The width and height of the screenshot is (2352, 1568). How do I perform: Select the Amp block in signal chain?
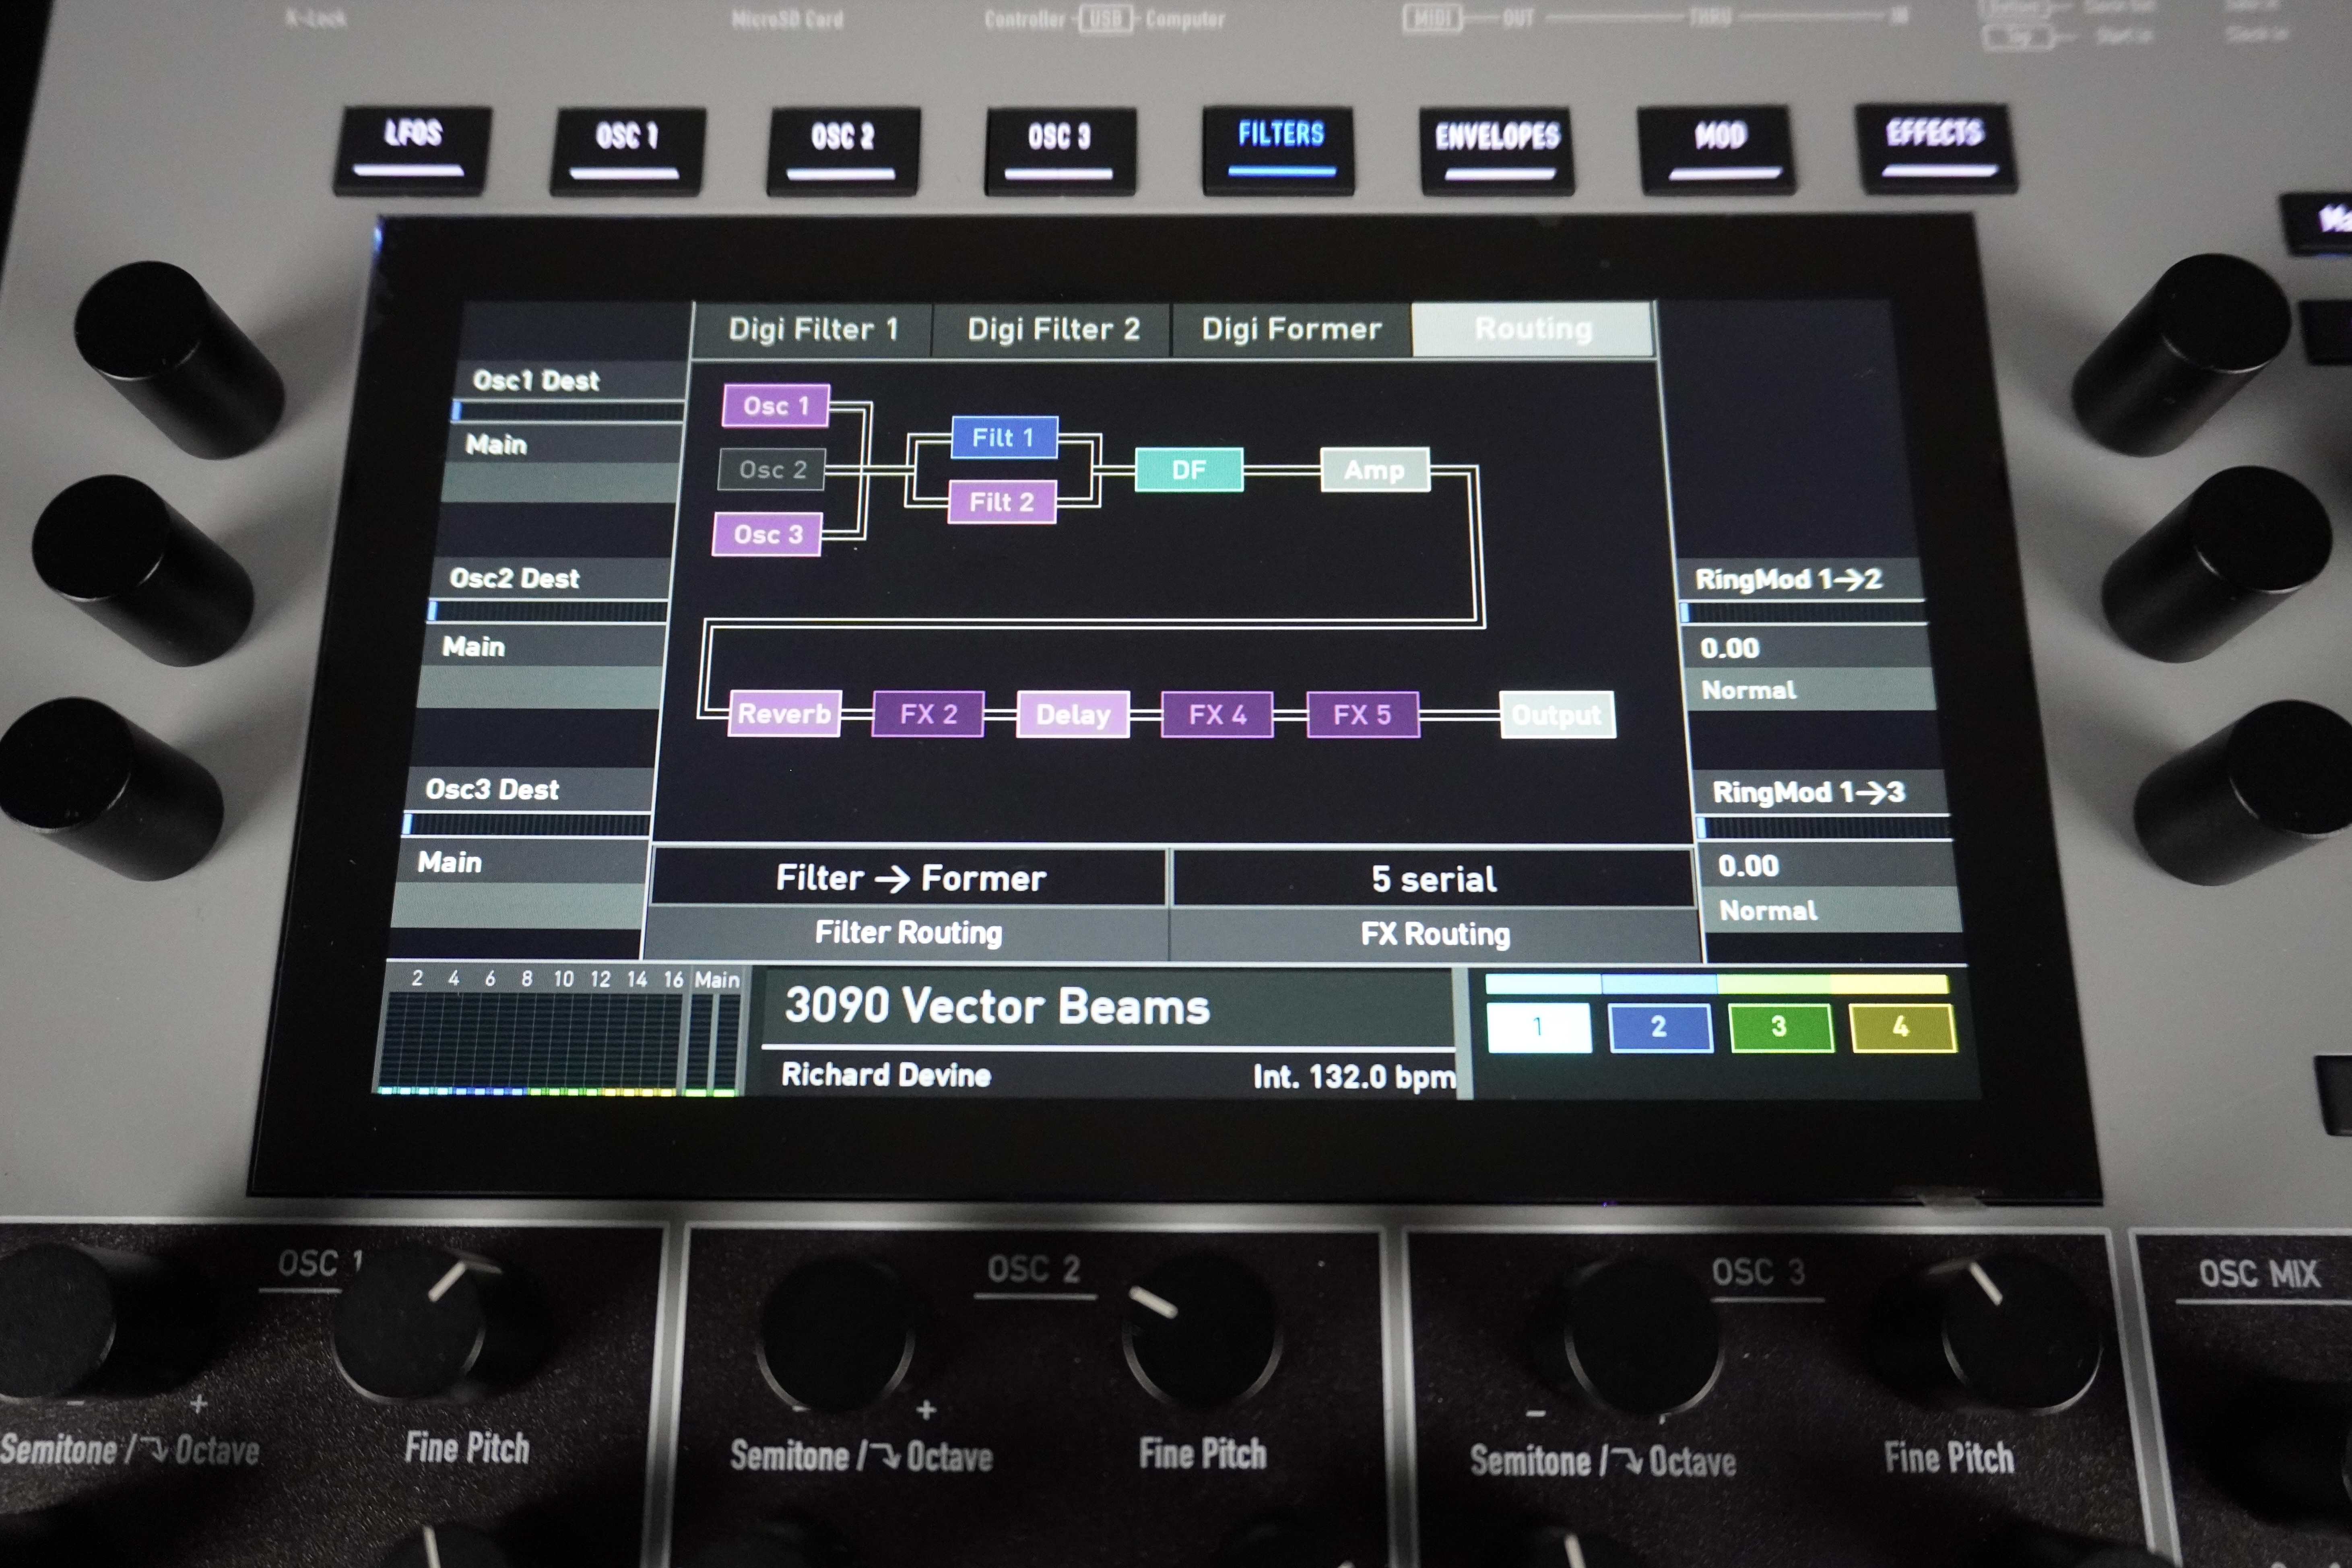(1375, 470)
